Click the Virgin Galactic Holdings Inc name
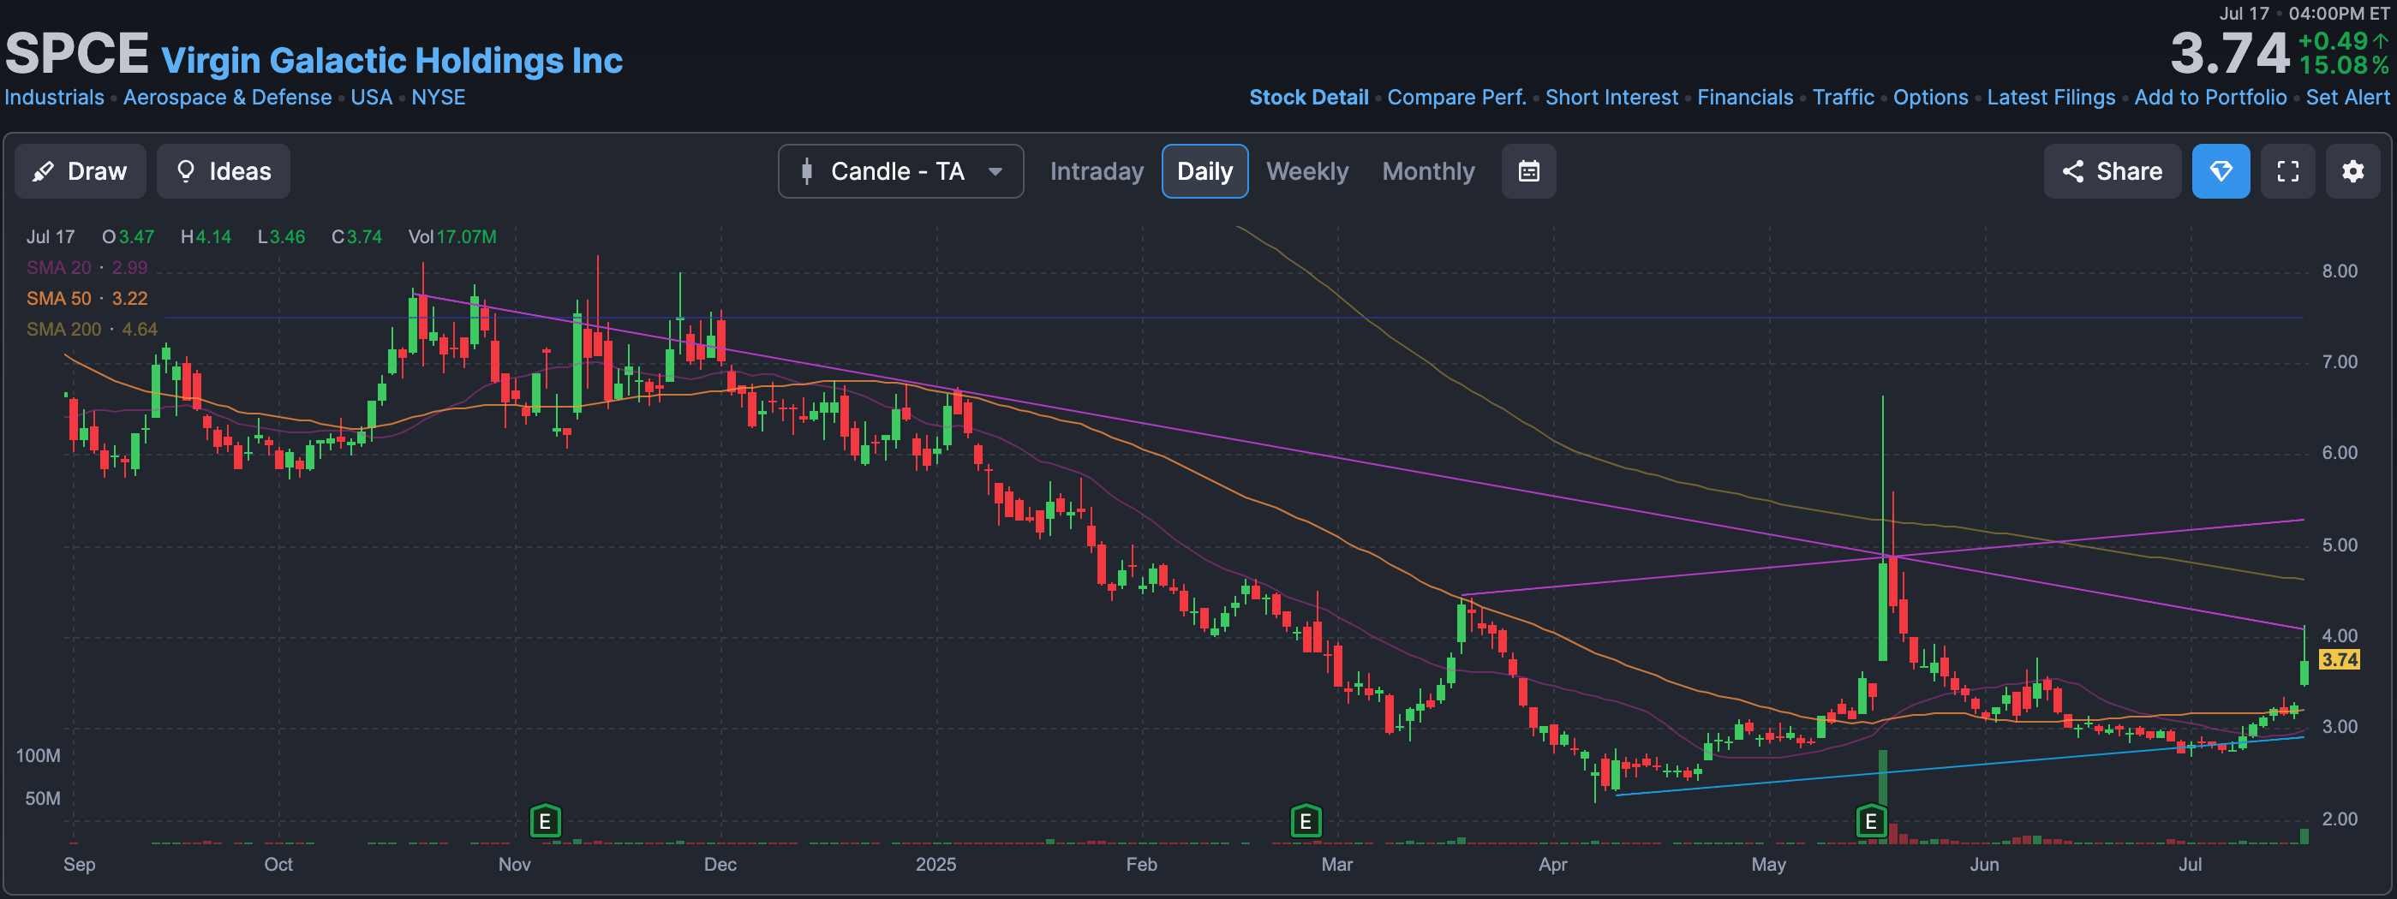The image size is (2397, 899). coord(392,61)
